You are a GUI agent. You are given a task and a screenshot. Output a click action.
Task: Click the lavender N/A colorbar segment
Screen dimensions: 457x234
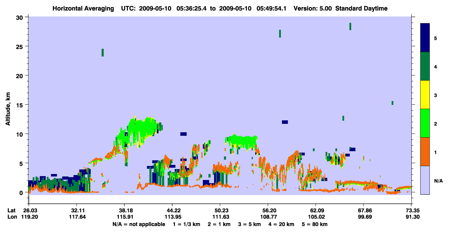click(x=425, y=180)
